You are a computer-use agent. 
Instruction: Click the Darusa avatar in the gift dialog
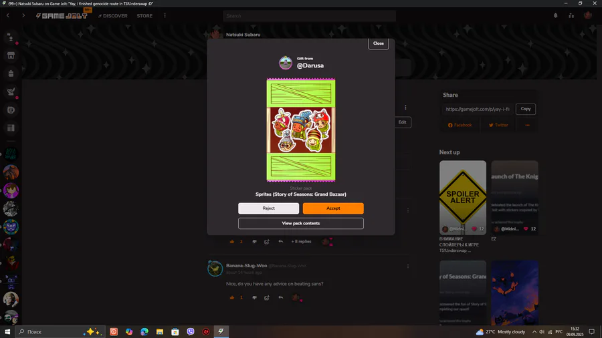285,63
